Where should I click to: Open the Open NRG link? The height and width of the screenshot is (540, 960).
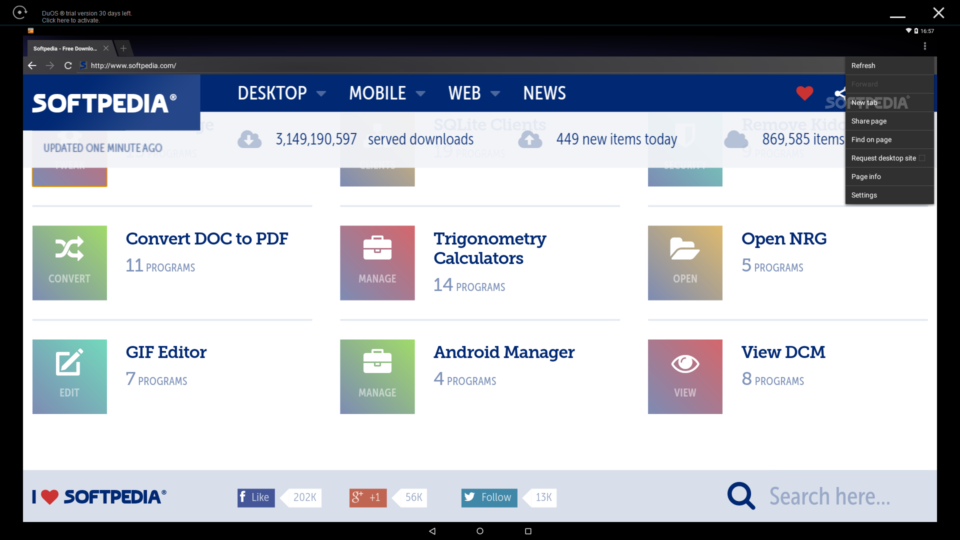tap(784, 238)
